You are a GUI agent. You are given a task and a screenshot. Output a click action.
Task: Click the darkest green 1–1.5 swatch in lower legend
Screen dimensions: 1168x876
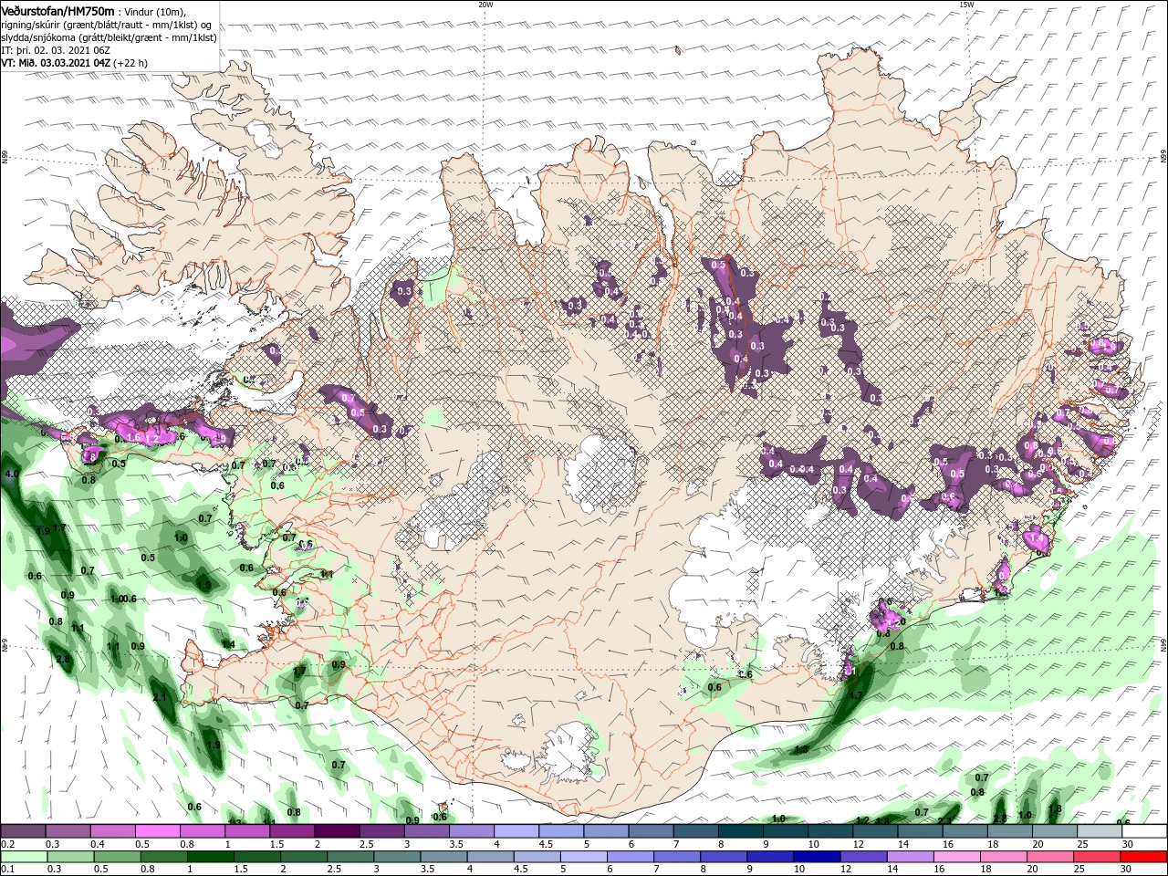(x=210, y=857)
